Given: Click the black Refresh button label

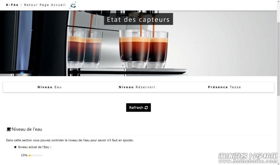Looking at the screenshot, I should [136, 107].
